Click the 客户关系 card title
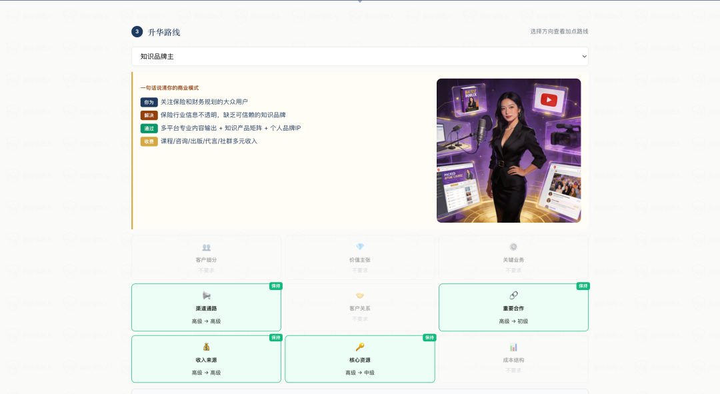This screenshot has width=720, height=394. coord(360,309)
